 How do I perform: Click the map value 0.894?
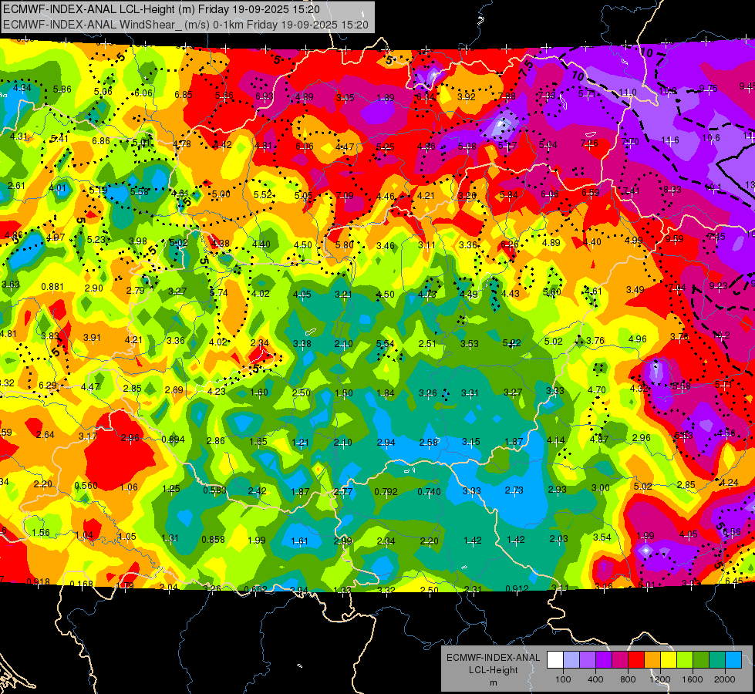point(173,440)
